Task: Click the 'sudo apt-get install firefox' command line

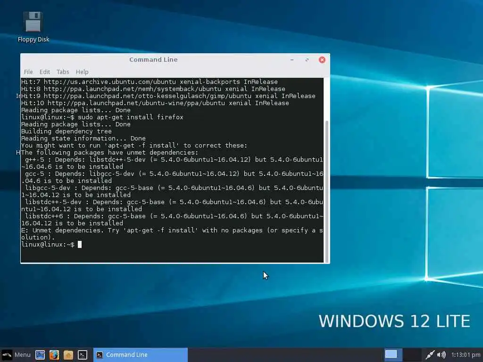Action: click(x=102, y=117)
